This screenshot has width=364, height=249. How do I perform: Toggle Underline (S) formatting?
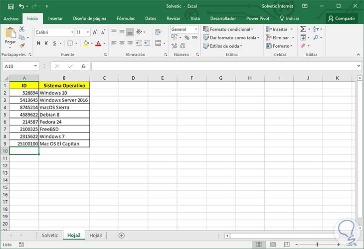pos(54,43)
